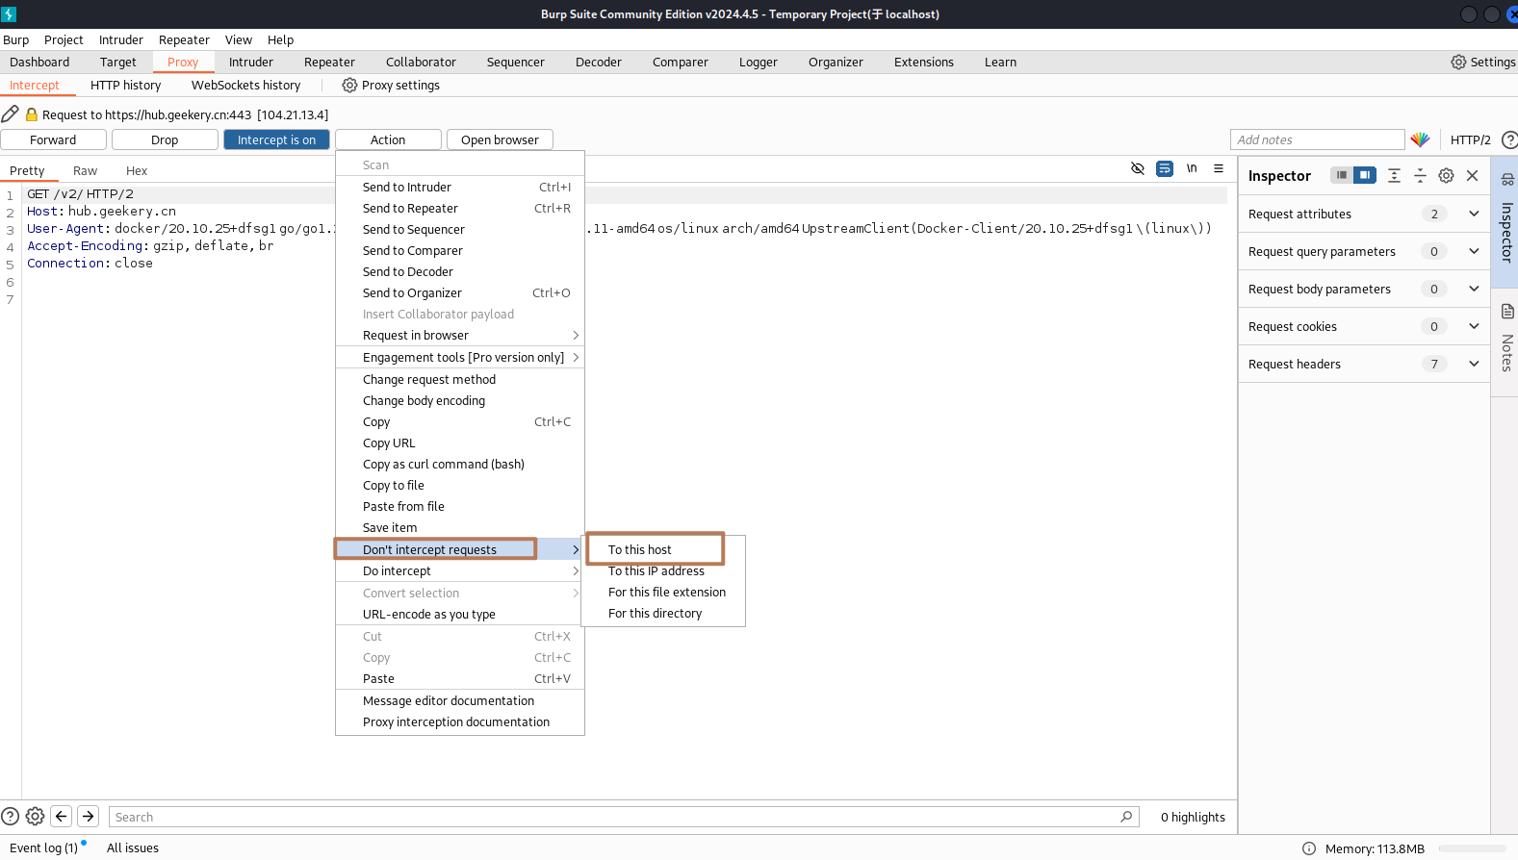The height and width of the screenshot is (860, 1518).
Task: Toggle hiding of non-printable characters (crossed-eye icon)
Action: pos(1137,168)
